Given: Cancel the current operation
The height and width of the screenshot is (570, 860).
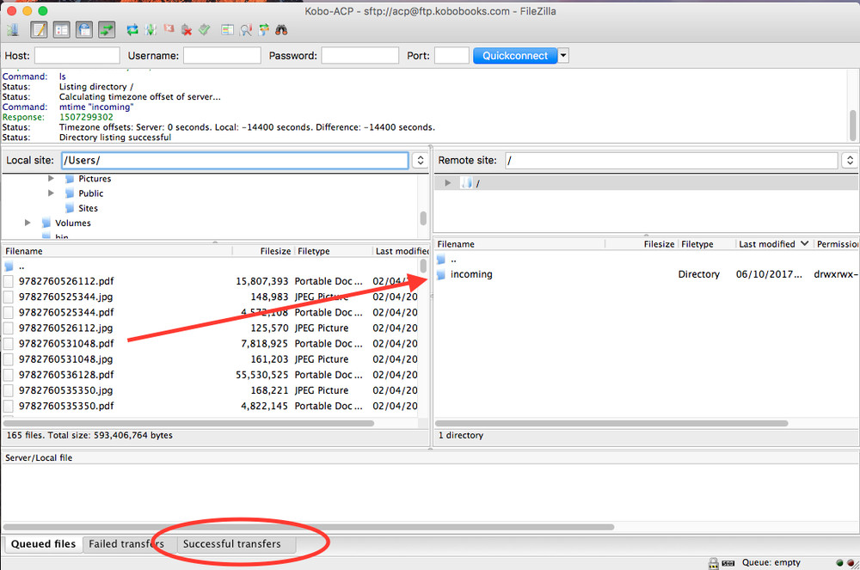Looking at the screenshot, I should coord(168,29).
